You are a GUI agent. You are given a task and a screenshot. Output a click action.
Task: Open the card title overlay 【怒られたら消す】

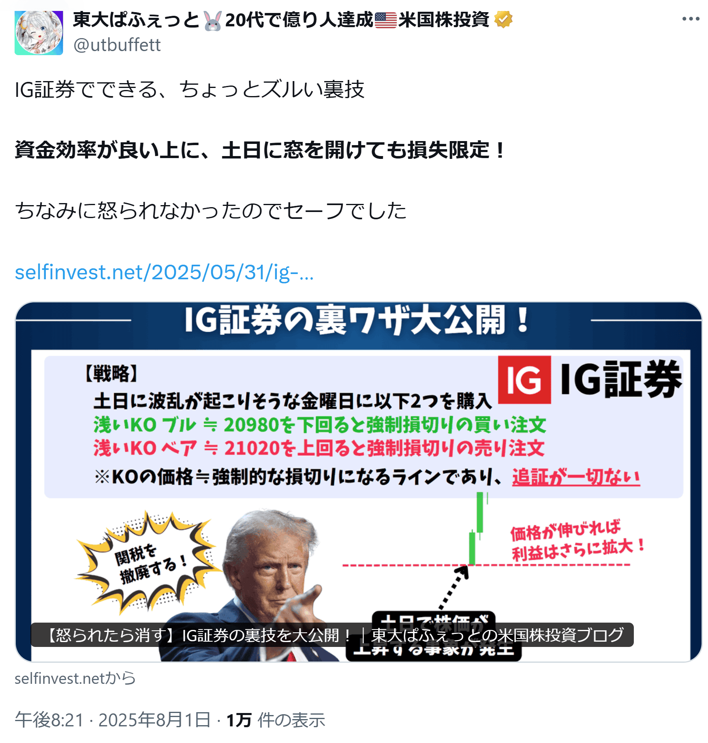tap(332, 635)
